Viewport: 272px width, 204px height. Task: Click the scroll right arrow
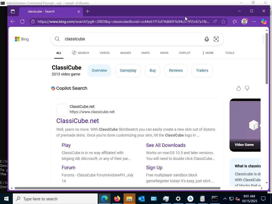(x=262, y=188)
